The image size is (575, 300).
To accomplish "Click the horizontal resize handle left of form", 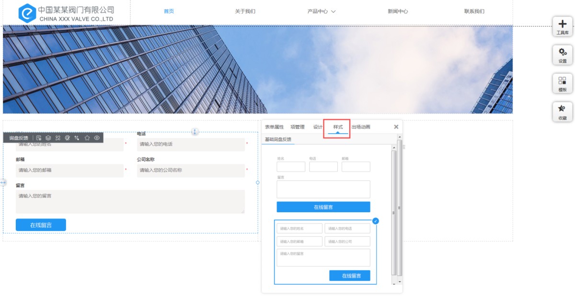I will (3, 183).
